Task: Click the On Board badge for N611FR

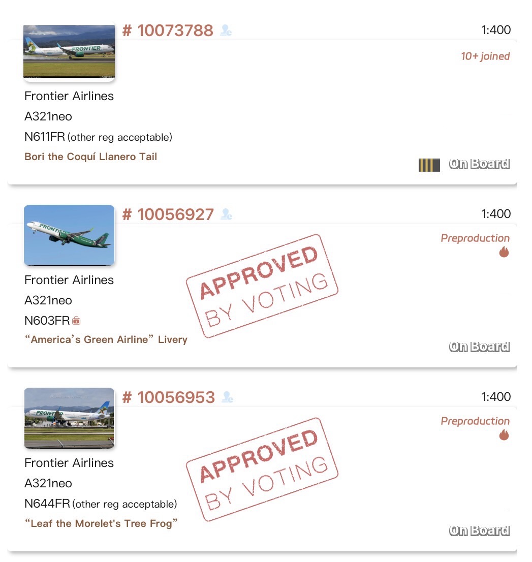Action: pos(479,164)
